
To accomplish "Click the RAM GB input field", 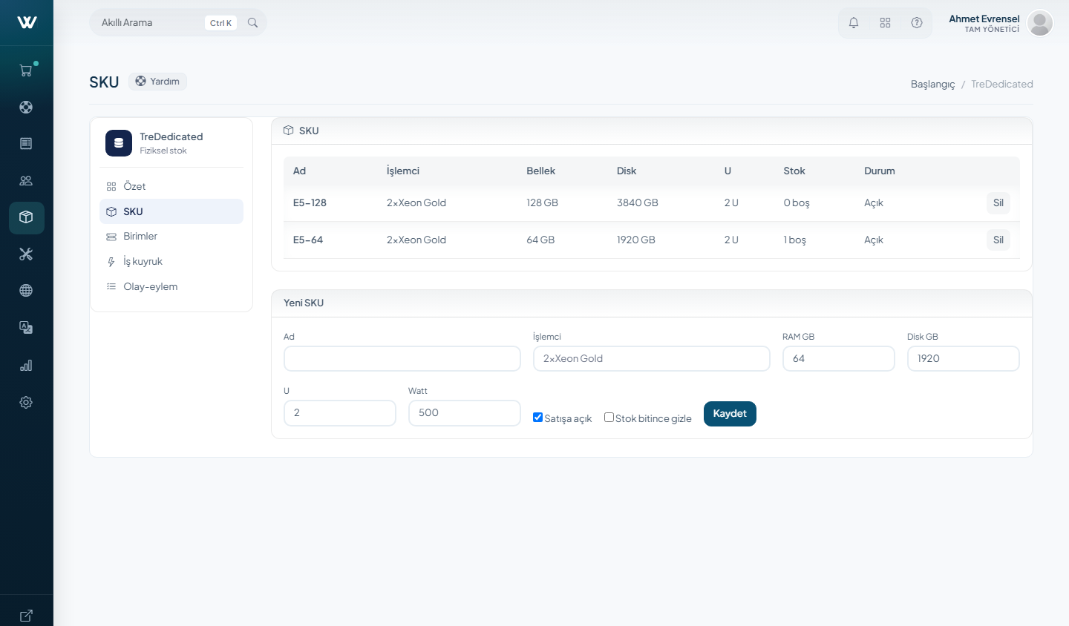I will click(x=839, y=359).
